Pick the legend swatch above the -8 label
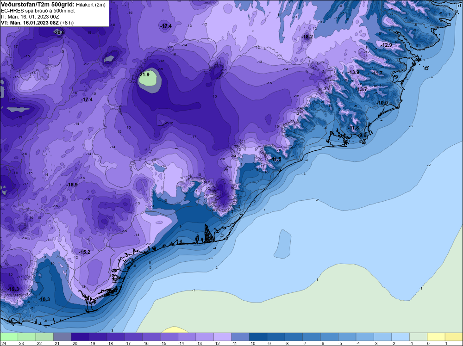The image size is (463, 346). point(294,337)
